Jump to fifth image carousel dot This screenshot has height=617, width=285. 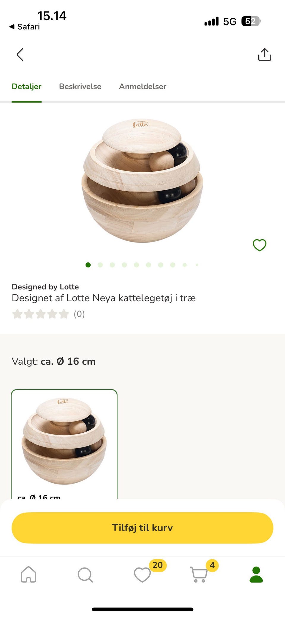click(137, 265)
